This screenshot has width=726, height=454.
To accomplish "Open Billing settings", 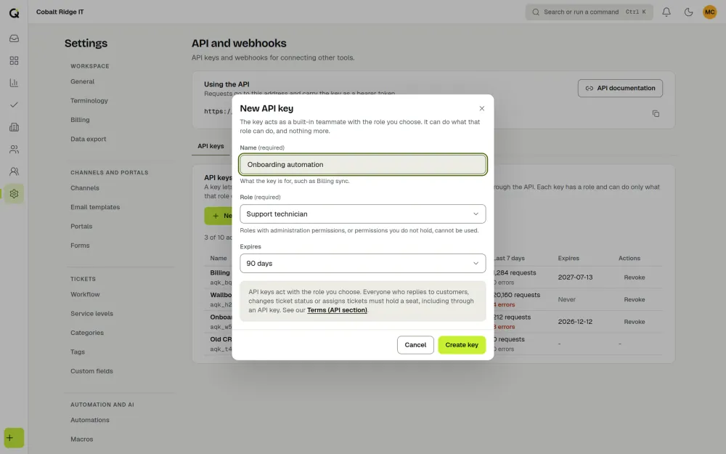I will 80,120.
